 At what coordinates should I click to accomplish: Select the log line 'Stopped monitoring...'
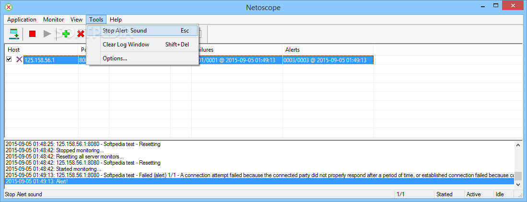point(55,150)
